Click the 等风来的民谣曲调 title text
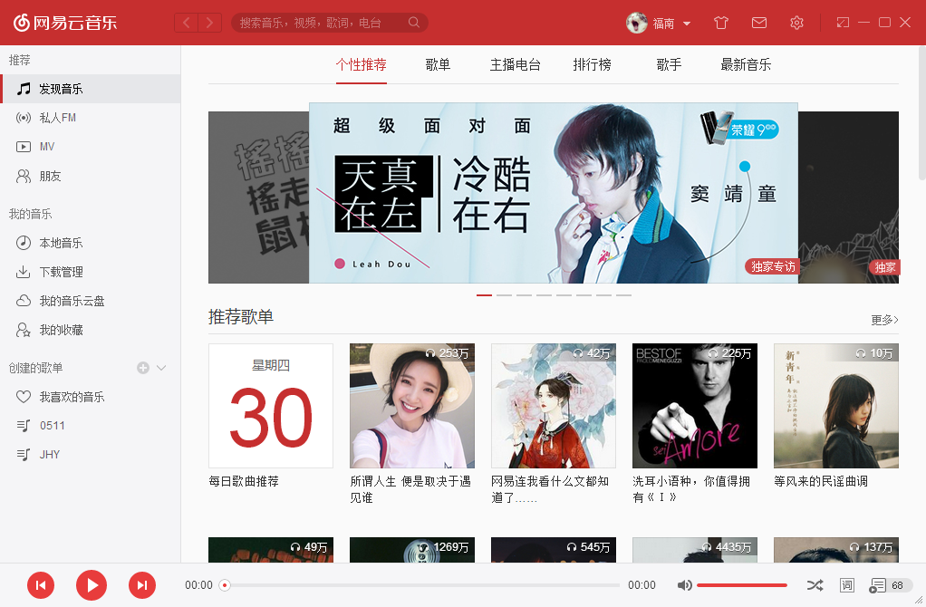 point(821,481)
